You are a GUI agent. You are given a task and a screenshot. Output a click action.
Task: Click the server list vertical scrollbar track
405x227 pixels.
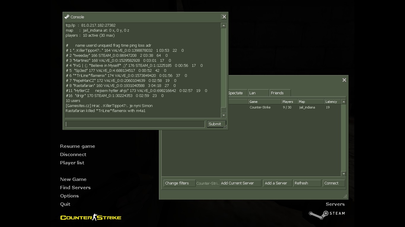tap(344, 138)
